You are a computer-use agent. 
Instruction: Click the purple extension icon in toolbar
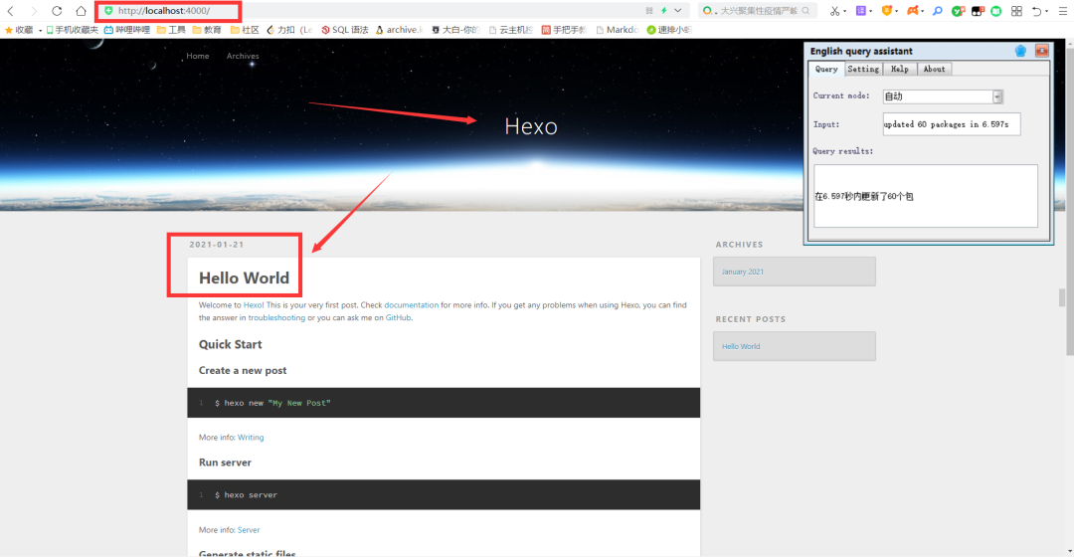point(861,11)
